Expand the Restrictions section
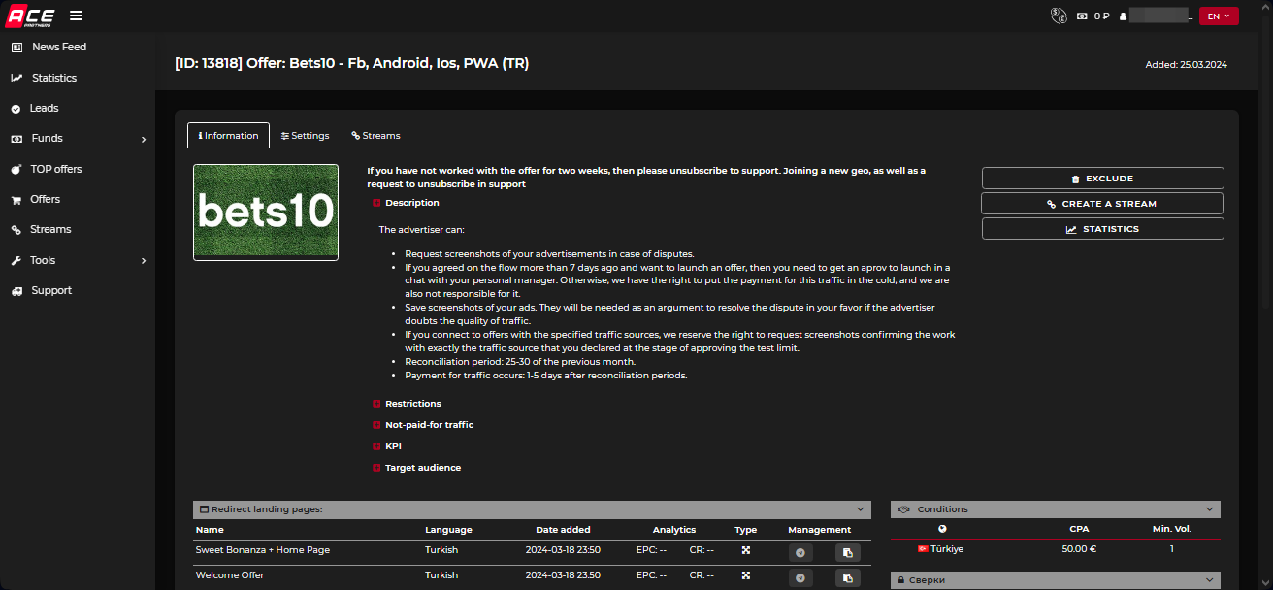This screenshot has width=1273, height=590. point(407,404)
